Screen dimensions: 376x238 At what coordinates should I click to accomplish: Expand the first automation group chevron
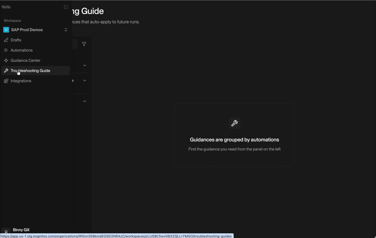[84, 65]
